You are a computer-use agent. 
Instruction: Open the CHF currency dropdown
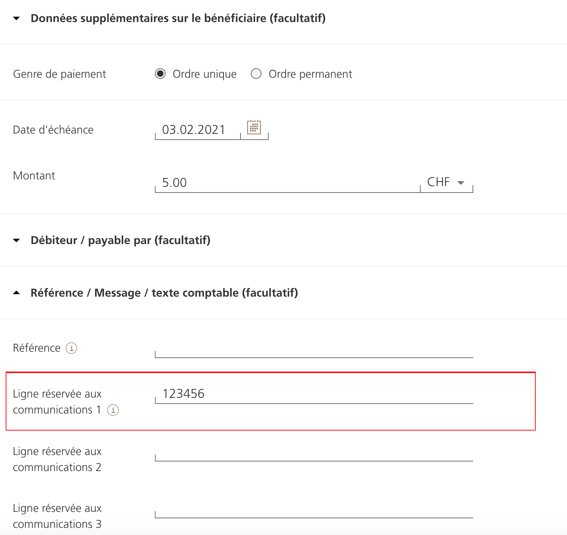pyautogui.click(x=446, y=183)
